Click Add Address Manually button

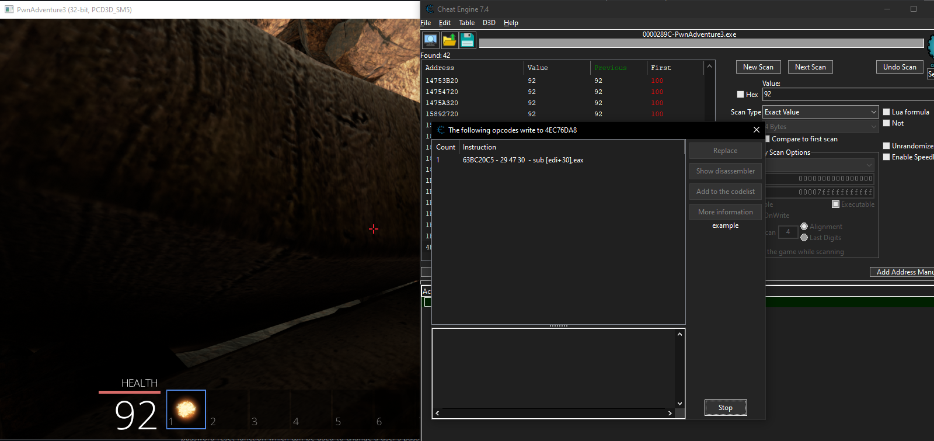tap(902, 272)
